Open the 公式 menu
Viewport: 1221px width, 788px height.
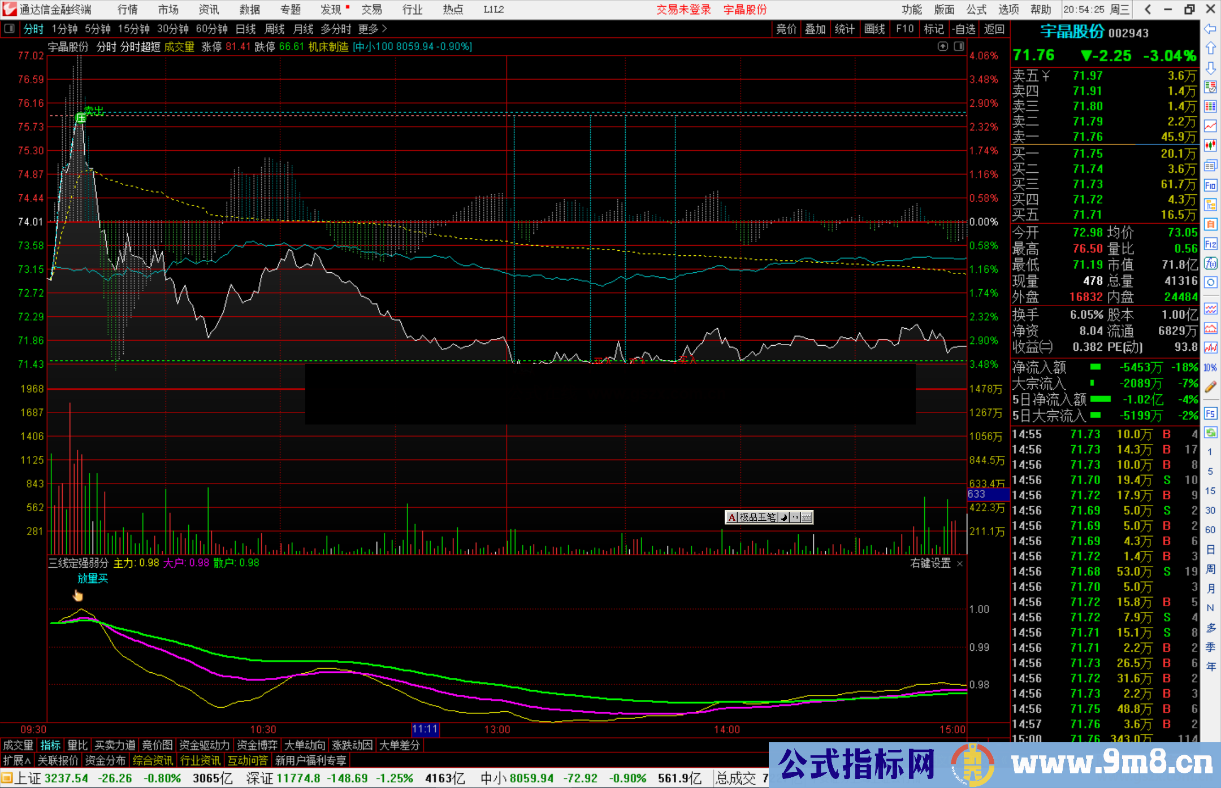pyautogui.click(x=976, y=10)
